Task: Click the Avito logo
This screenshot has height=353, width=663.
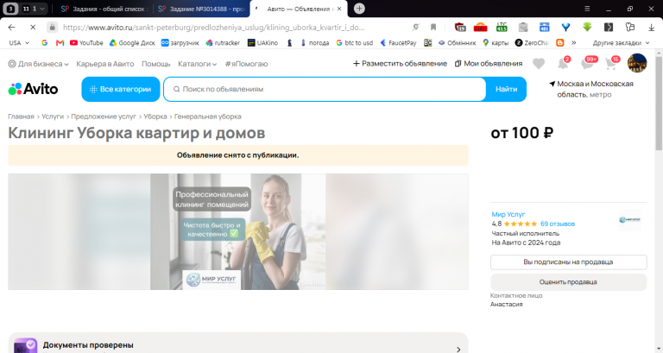Action: tap(33, 89)
